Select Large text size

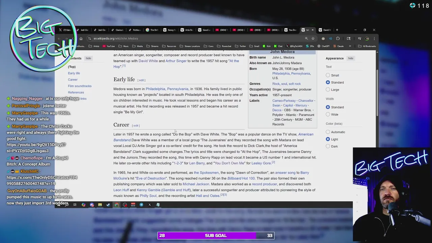pyautogui.click(x=328, y=89)
